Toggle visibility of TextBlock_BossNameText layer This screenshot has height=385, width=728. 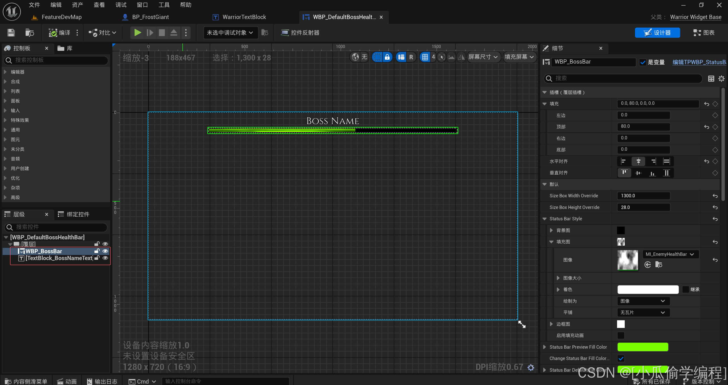point(106,258)
